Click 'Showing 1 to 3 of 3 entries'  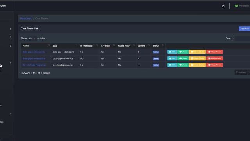click(x=36, y=73)
